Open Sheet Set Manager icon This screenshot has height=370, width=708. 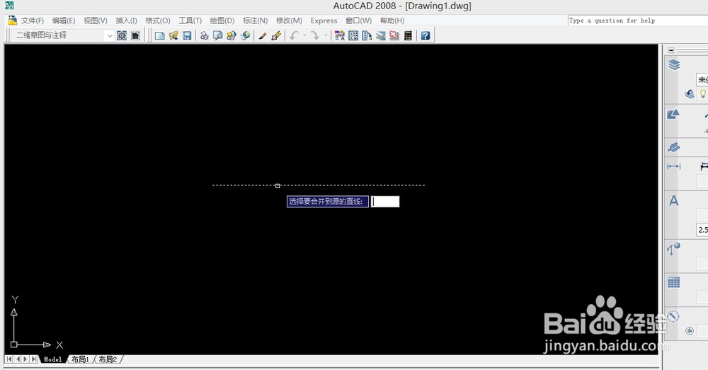point(381,35)
